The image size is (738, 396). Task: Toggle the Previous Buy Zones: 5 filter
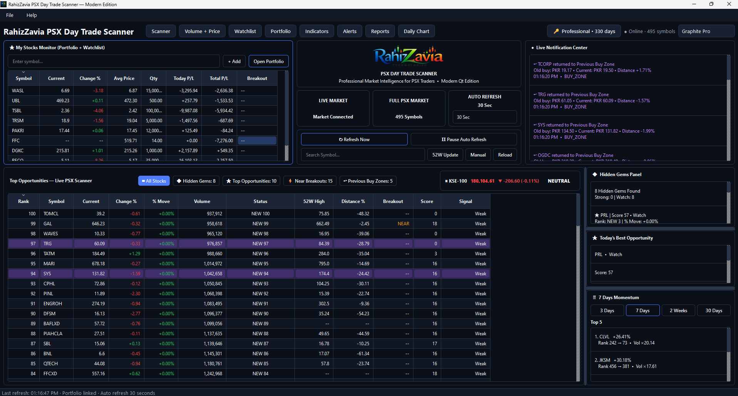pos(368,181)
